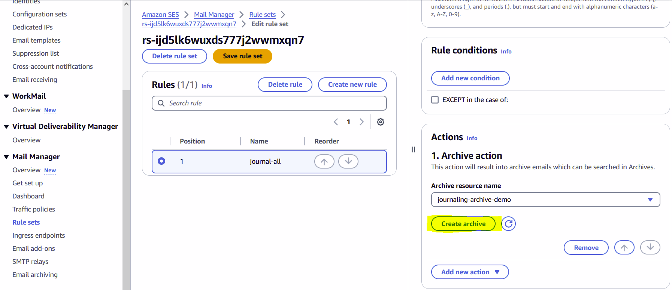Open Archive resource name dropdown
This screenshot has width=672, height=290.
[545, 200]
